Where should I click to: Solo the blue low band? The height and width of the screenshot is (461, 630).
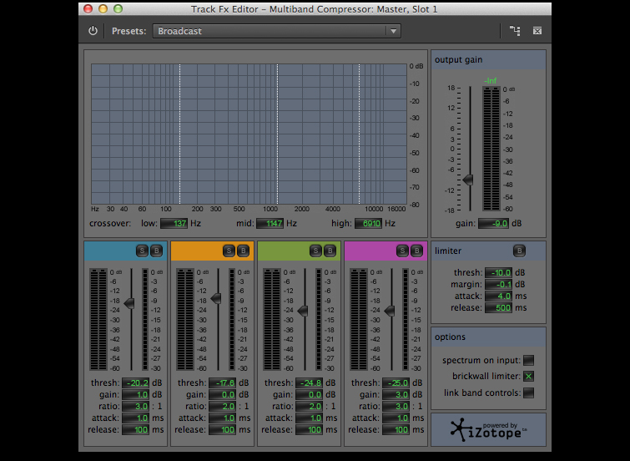(x=142, y=250)
